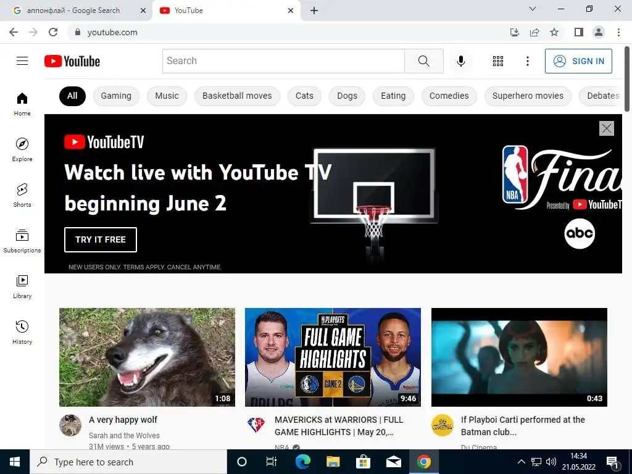Click Sarah and the Wolves channel avatar
The width and height of the screenshot is (632, 474).
pyautogui.click(x=70, y=425)
